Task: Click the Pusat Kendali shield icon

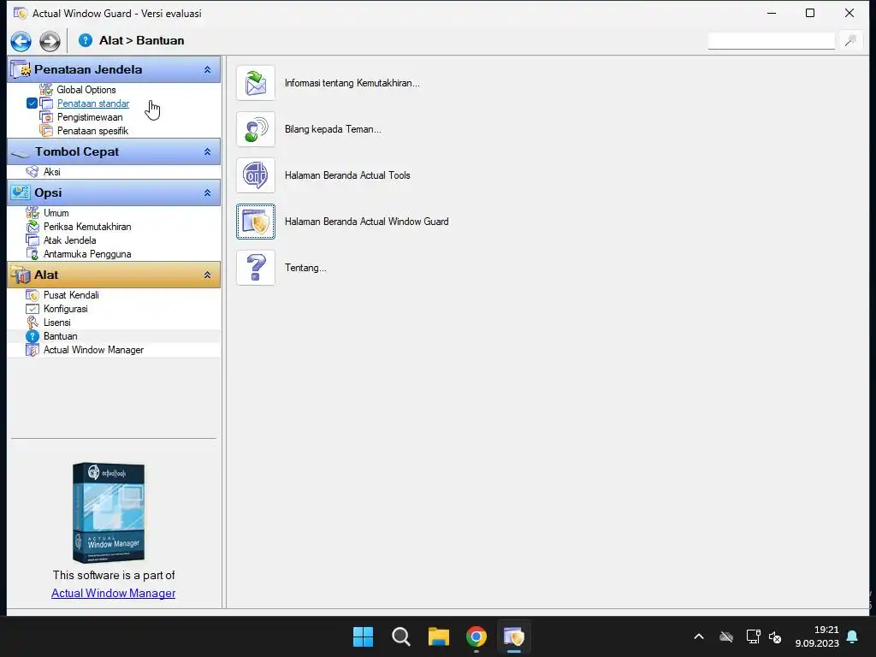Action: 33,295
